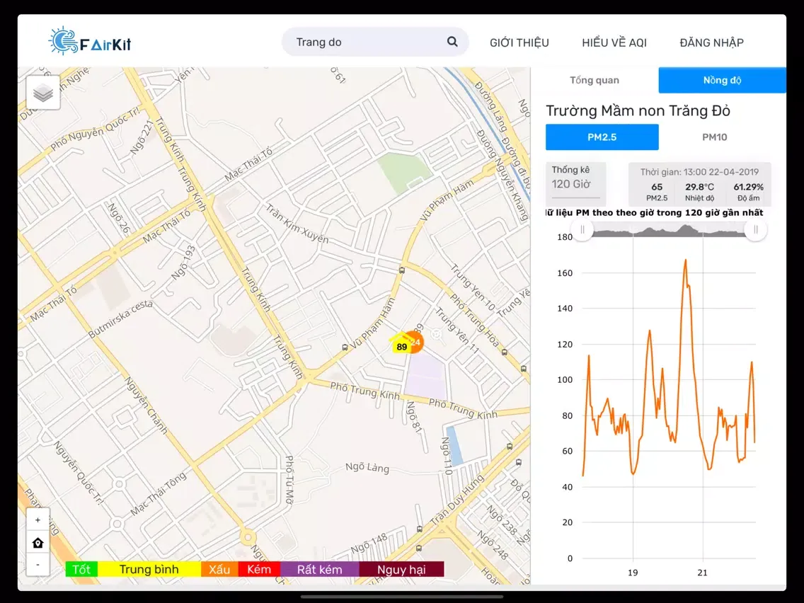The image size is (804, 603).
Task: Switch to the Tổng quan tab
Action: coord(595,80)
